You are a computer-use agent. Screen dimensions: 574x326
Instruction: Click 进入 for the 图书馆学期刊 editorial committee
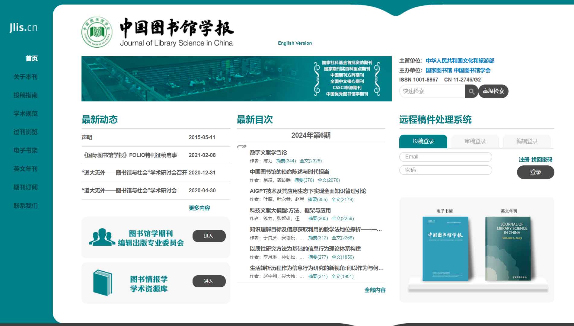tap(209, 236)
